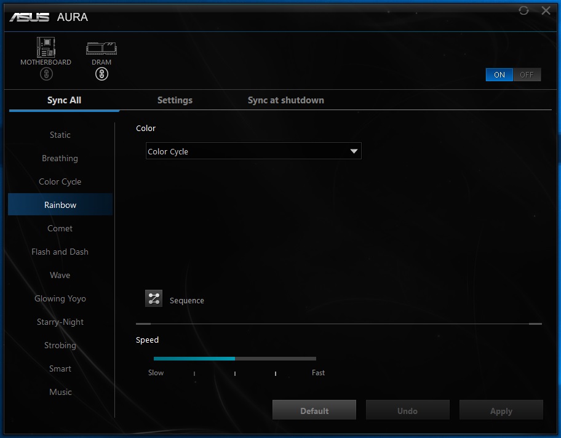Choose the Static lighting effect
Viewport: 561px width, 438px height.
coord(60,135)
